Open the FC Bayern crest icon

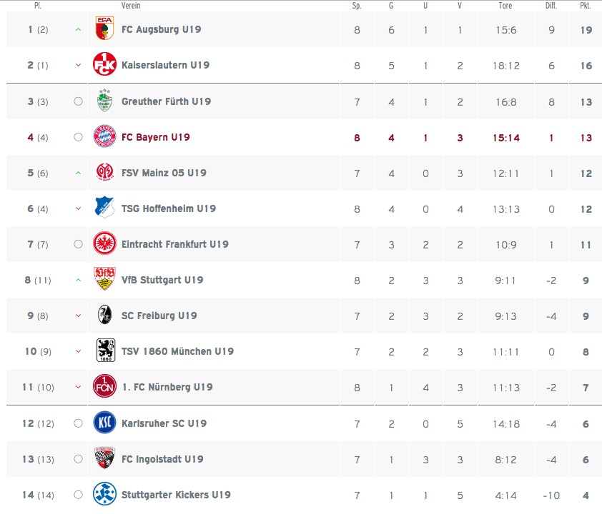coord(104,136)
